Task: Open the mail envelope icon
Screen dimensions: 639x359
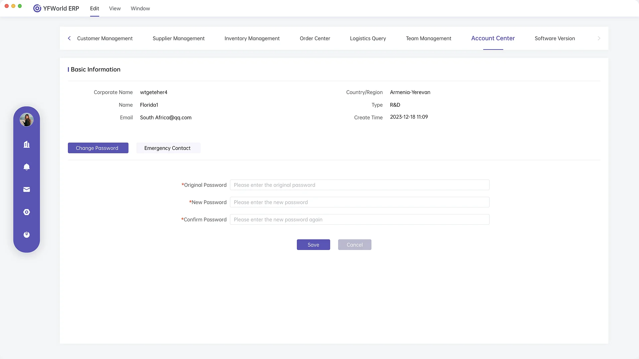Action: click(27, 189)
